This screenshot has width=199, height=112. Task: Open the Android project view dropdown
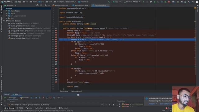[10, 5]
